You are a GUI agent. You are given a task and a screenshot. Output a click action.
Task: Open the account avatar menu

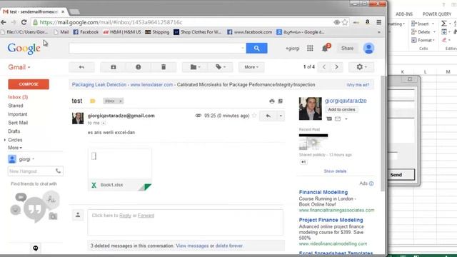(368, 49)
